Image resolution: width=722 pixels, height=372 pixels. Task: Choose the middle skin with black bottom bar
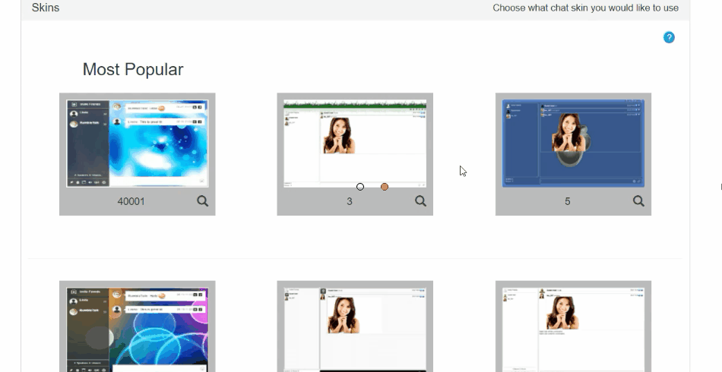(355, 329)
